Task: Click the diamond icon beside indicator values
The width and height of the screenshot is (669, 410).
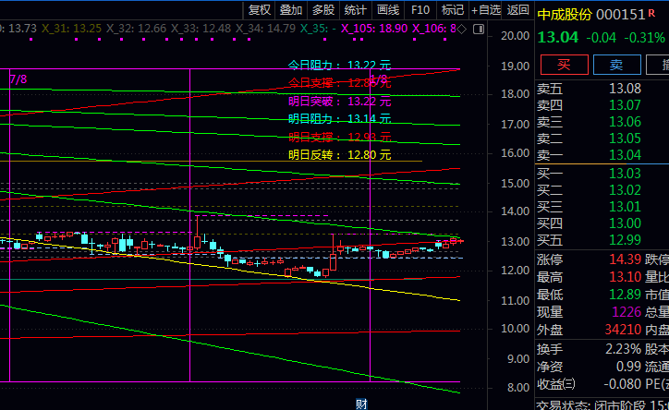Action: tap(461, 30)
